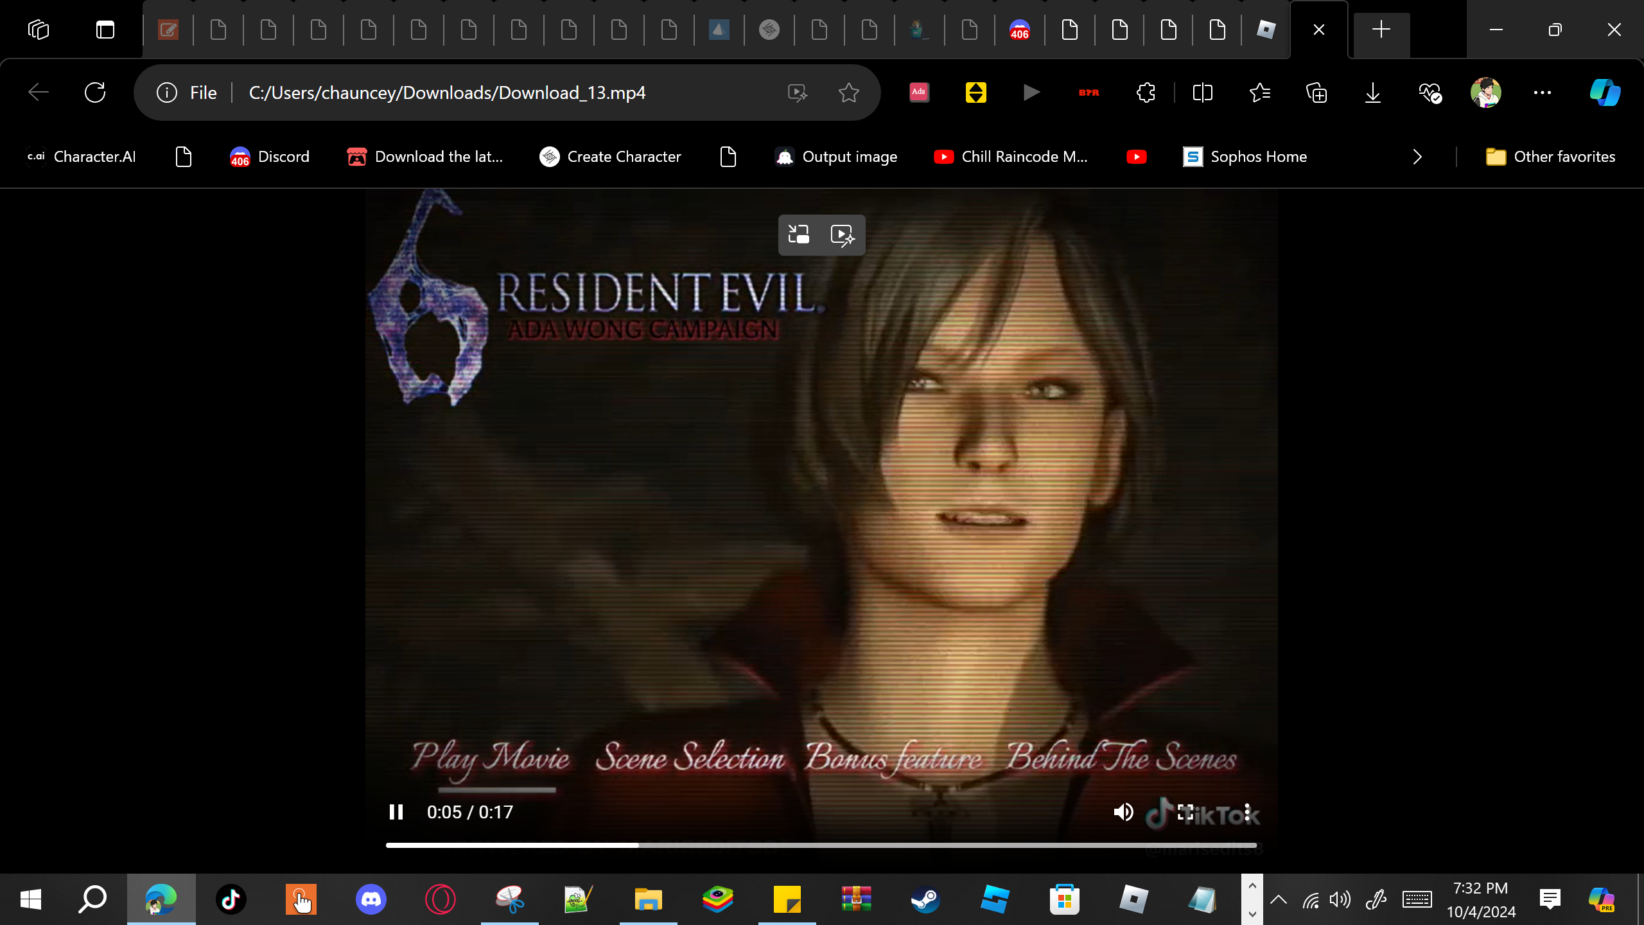
Task: Open the BTR extension
Action: 1089,92
